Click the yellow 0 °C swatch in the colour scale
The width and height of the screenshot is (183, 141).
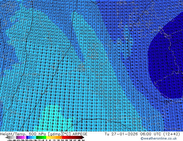47,137
